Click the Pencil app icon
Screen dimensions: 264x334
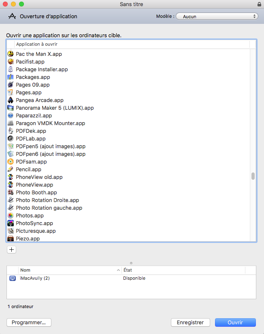point(11,169)
